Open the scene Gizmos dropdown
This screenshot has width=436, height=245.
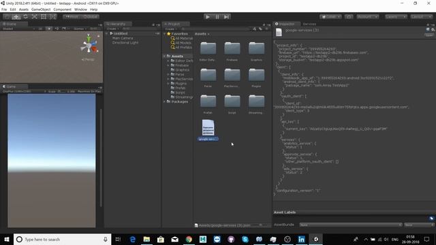80,29
